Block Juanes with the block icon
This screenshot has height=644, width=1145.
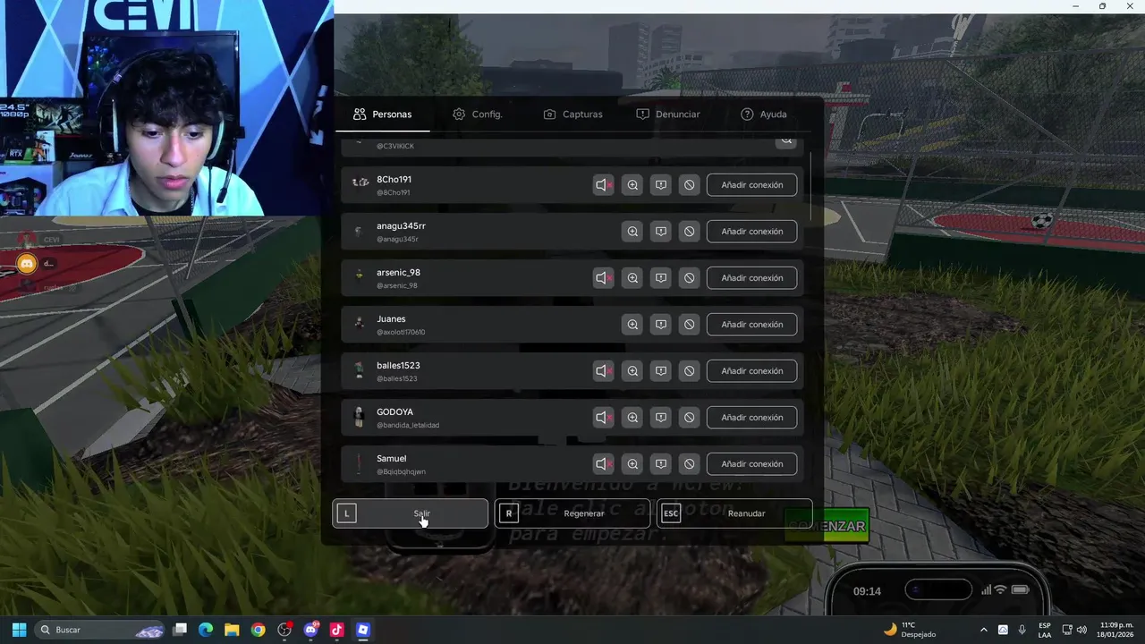[x=690, y=325]
